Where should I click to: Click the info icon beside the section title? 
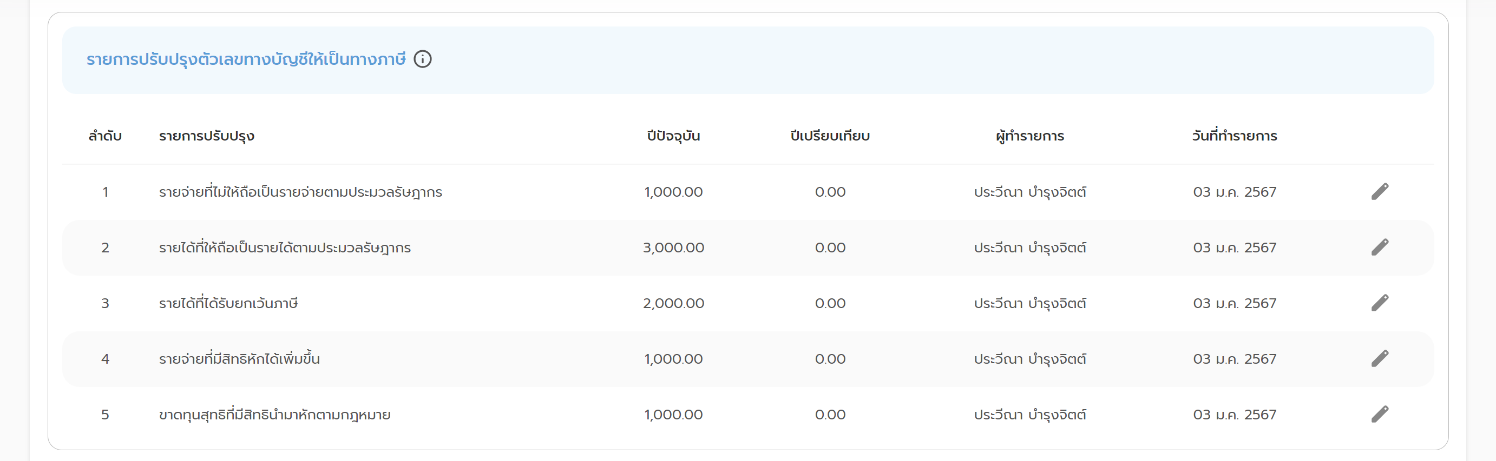point(422,59)
